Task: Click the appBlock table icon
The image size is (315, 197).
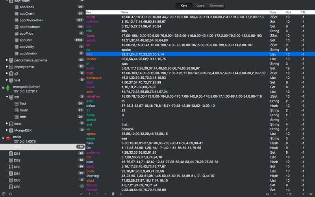Action: point(17,7)
